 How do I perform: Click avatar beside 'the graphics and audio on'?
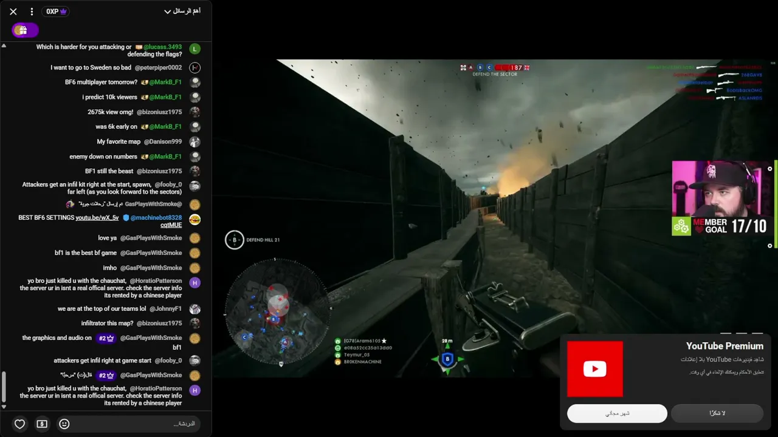tap(194, 339)
